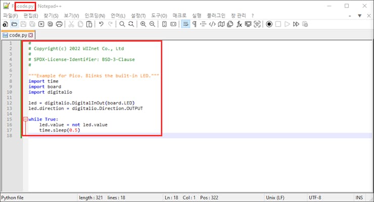Close the code.py tab with its red X
The image size is (374, 202).
point(30,35)
